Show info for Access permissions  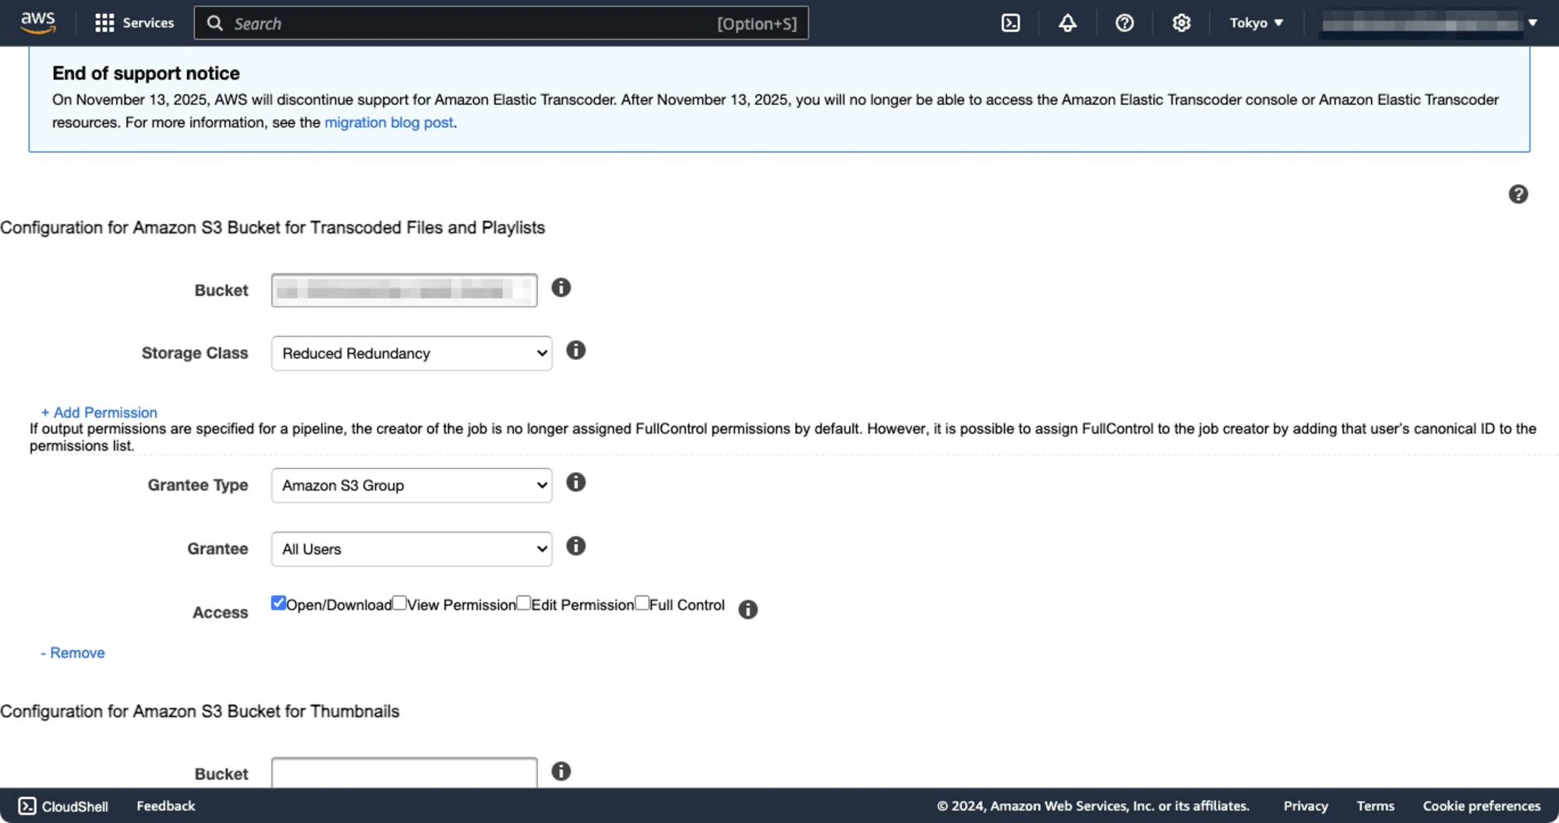pyautogui.click(x=748, y=609)
